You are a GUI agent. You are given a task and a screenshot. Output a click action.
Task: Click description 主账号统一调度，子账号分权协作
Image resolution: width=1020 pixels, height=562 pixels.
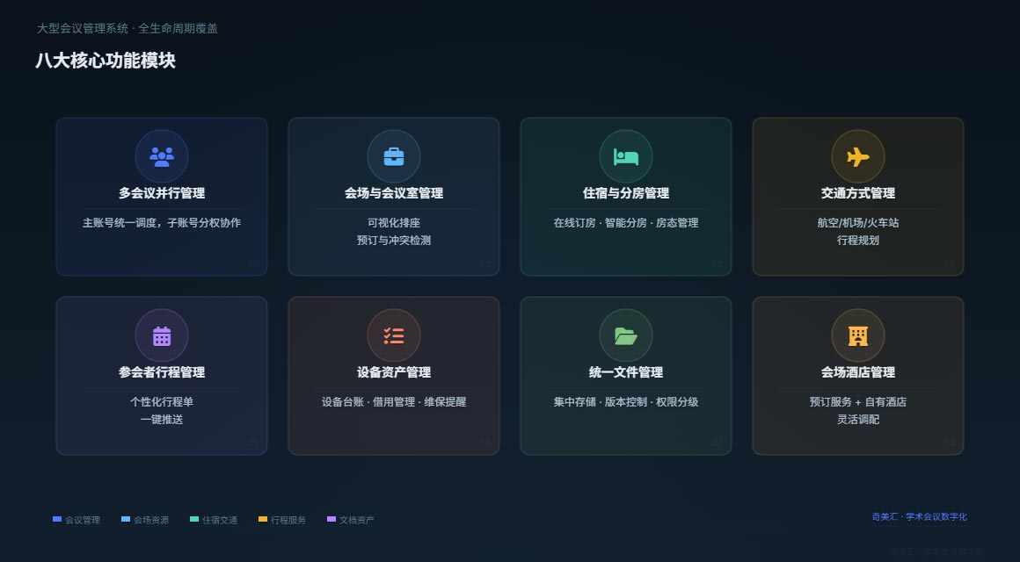click(161, 223)
